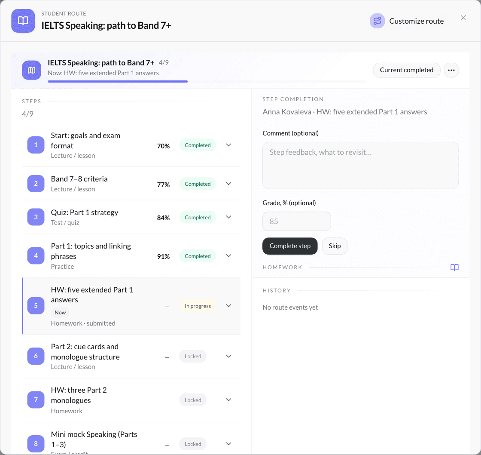Expand 'HW: three Part 2 monologues' step
This screenshot has height=455, width=481.
point(228,400)
